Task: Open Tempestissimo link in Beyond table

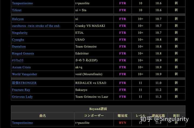Action: pos(22,123)
